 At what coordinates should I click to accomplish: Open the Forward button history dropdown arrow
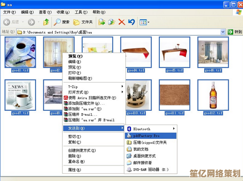pos(39,22)
